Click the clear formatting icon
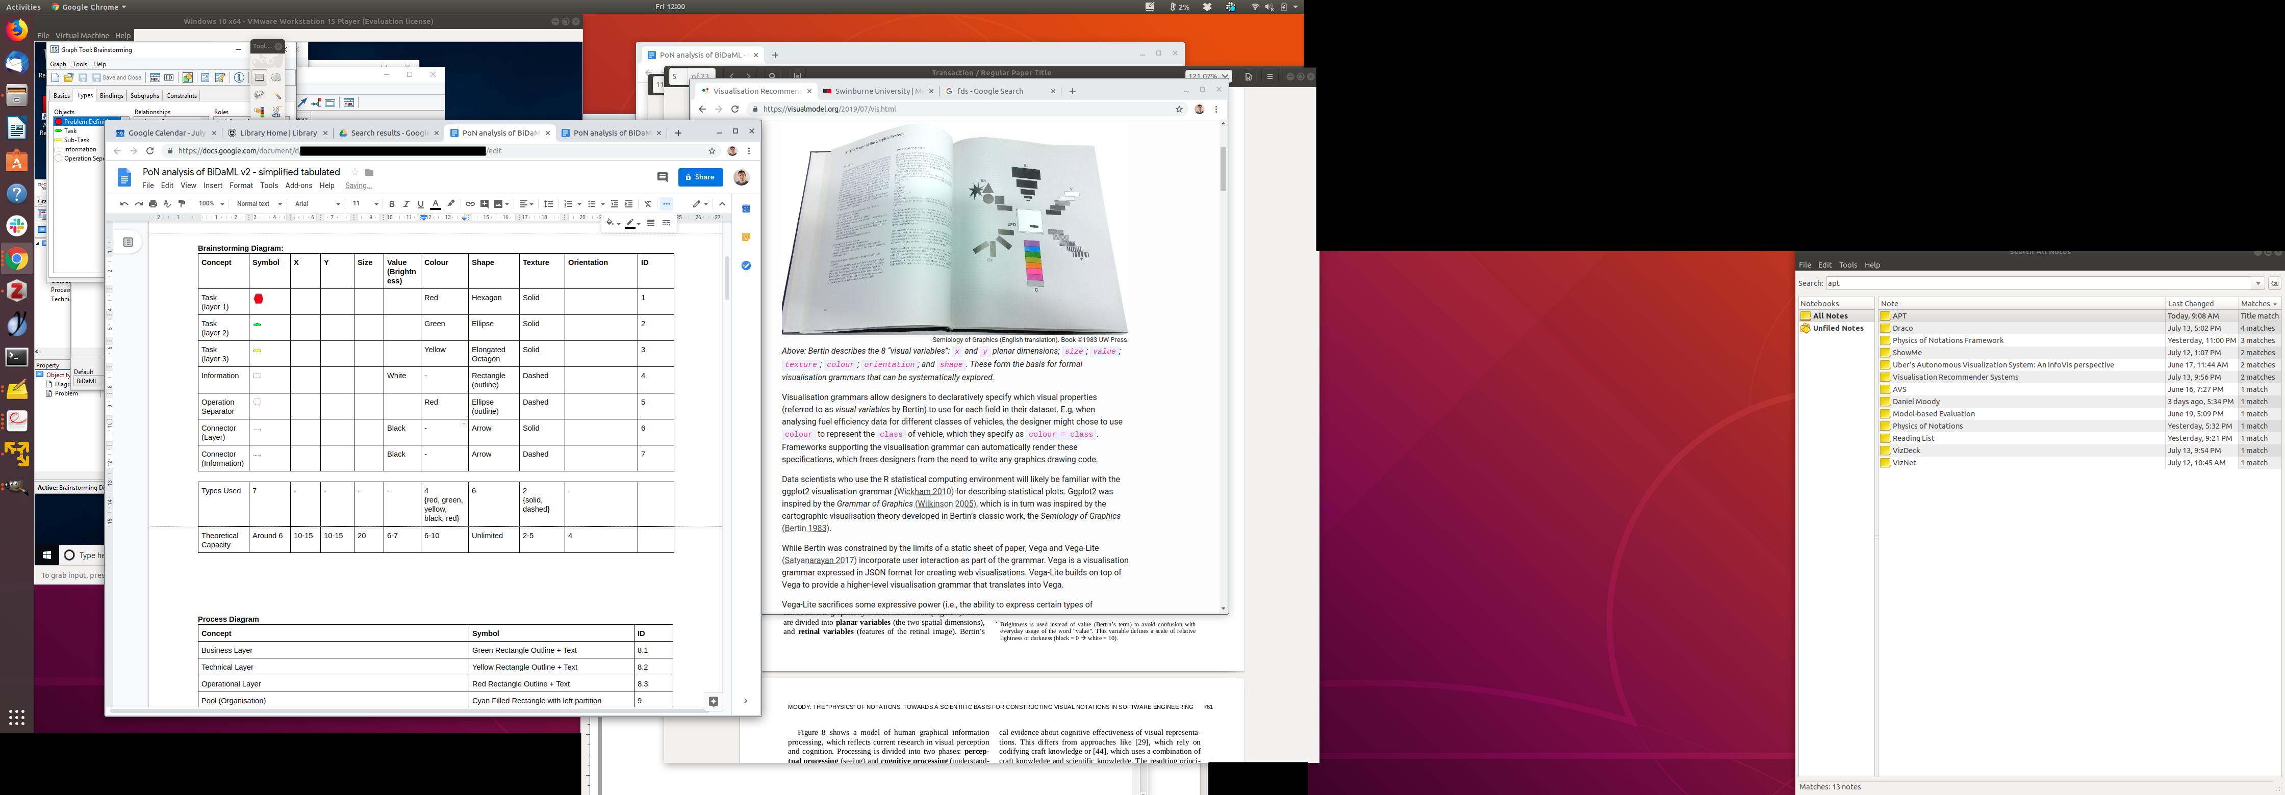Image resolution: width=2285 pixels, height=795 pixels. tap(648, 204)
